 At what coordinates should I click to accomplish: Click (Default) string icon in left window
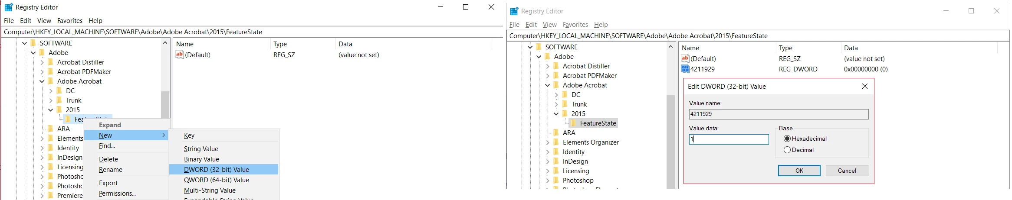(180, 55)
